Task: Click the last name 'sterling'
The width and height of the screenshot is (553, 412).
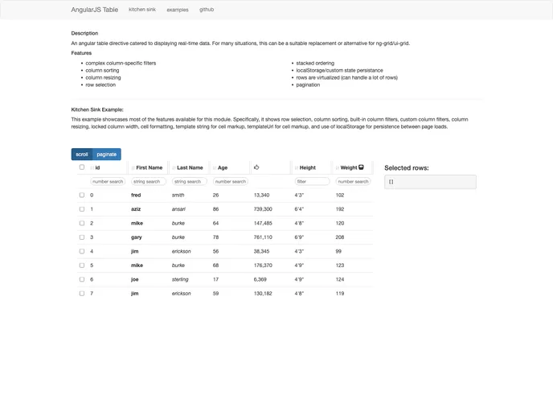Action: [180, 279]
